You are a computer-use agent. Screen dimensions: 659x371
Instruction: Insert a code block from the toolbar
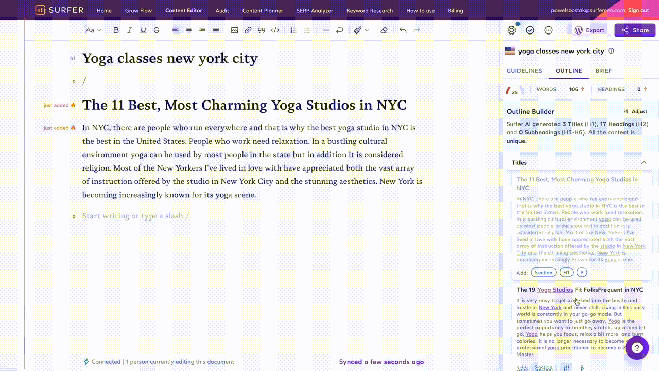click(275, 30)
